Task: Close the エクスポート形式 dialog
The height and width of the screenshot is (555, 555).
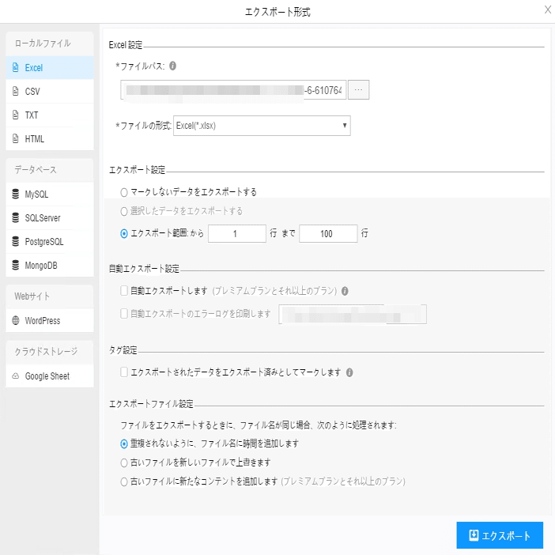Action: point(548,10)
